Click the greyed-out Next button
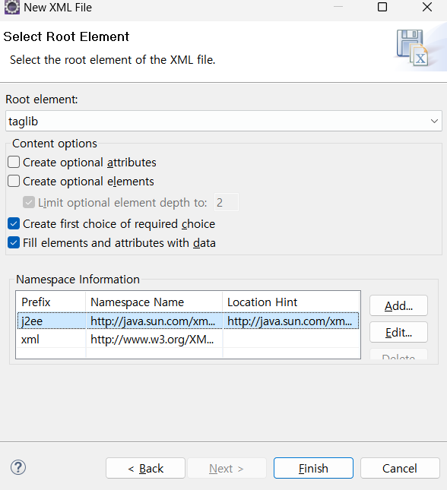The image size is (447, 490). (x=227, y=468)
